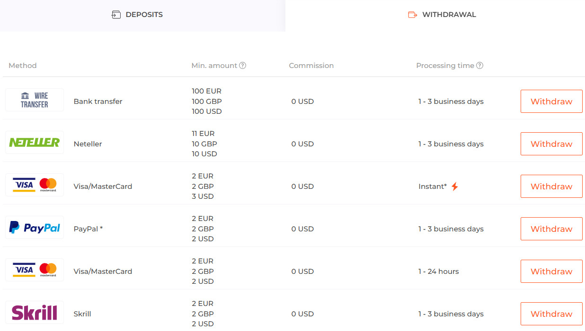
Task: Click the Visa/MasterCard logo with 1 - 24 hours processing
Action: point(35,270)
